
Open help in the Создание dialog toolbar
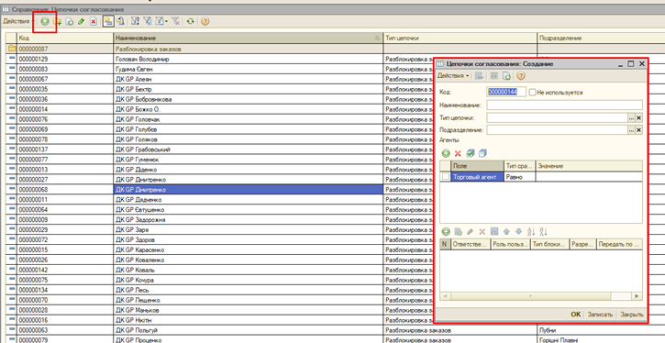521,76
